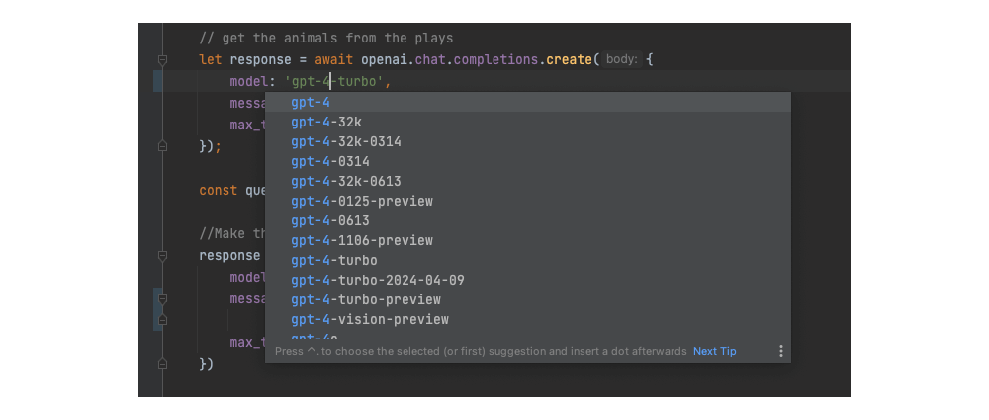Choose 'gpt-4-32k' from the completion list
Screen dimensions: 989x420
tap(325, 123)
